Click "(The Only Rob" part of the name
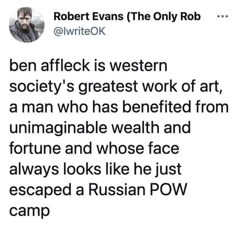The image size is (238, 226). (x=164, y=17)
